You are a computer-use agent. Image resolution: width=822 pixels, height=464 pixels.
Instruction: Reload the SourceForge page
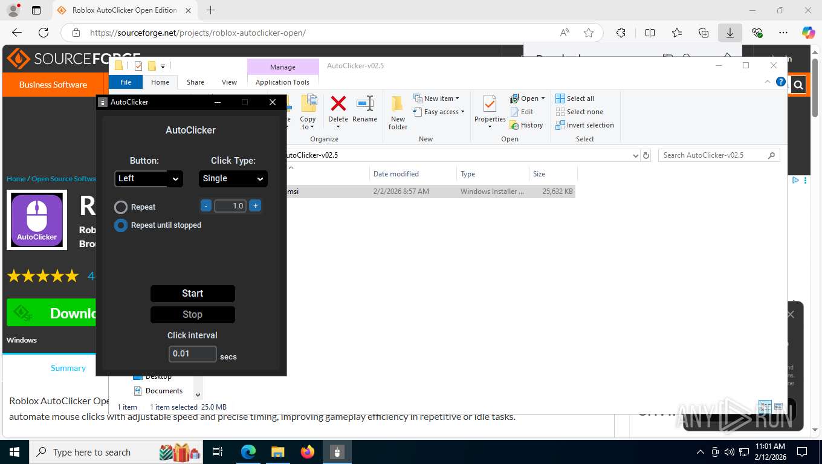[x=44, y=33]
